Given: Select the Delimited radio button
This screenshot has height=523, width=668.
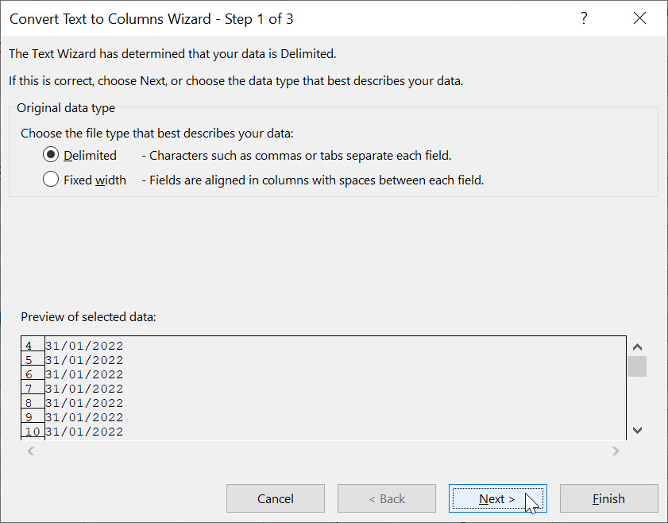Looking at the screenshot, I should pos(50,155).
